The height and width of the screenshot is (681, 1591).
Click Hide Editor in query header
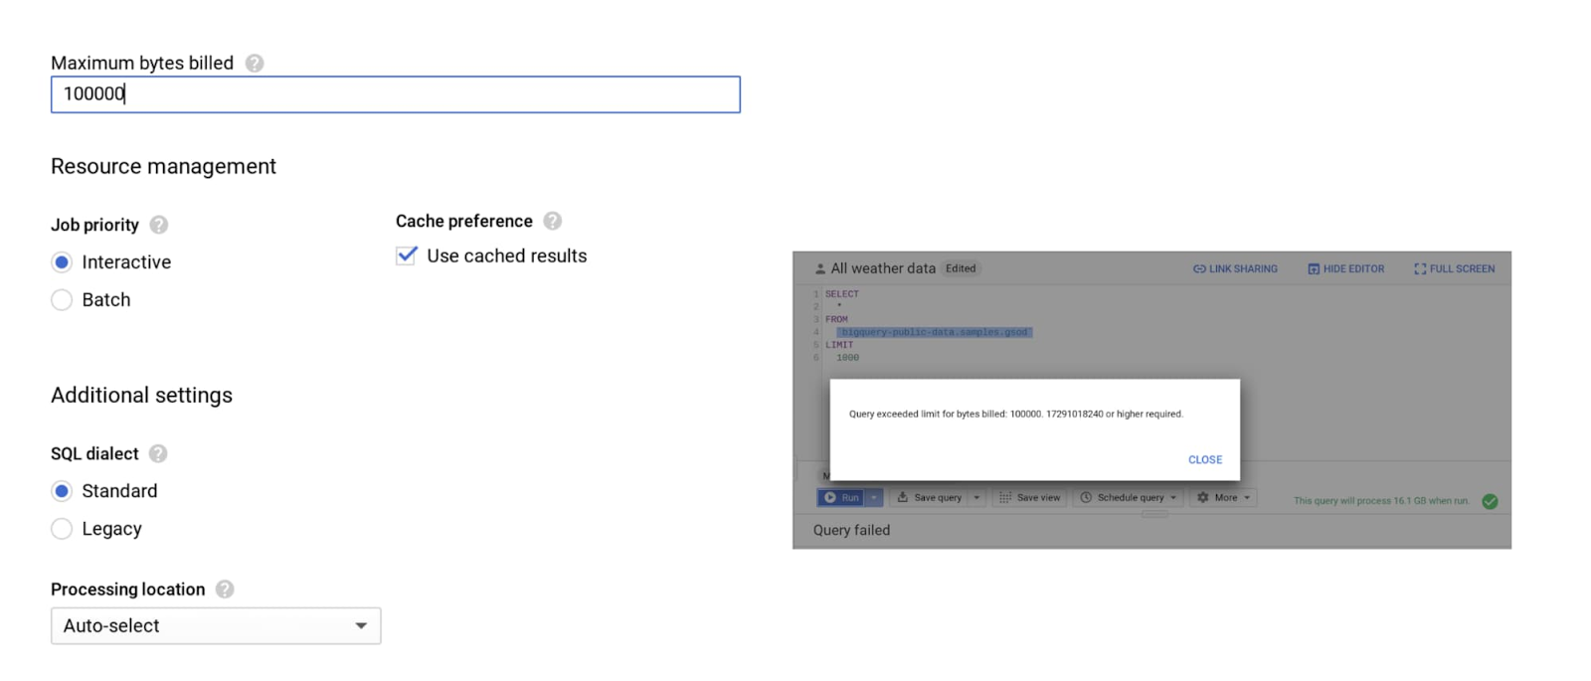1345,269
